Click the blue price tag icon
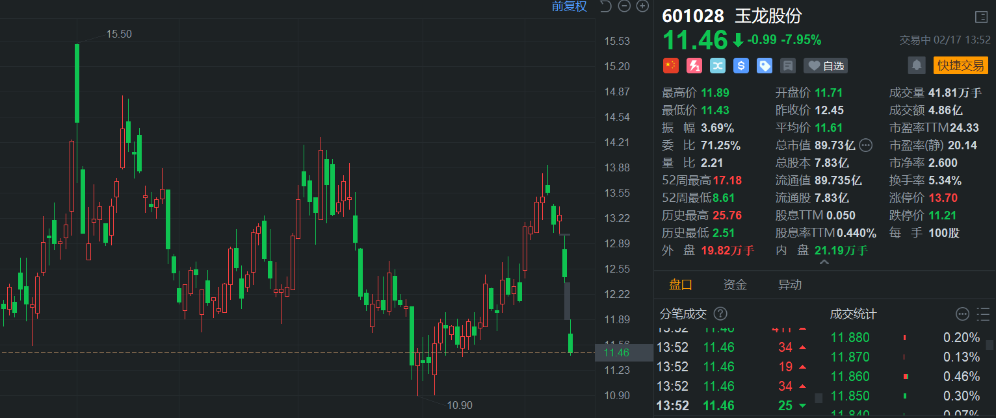996x418 pixels. point(765,66)
